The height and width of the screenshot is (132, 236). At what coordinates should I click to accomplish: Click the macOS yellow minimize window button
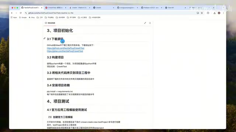(x=15, y=8)
